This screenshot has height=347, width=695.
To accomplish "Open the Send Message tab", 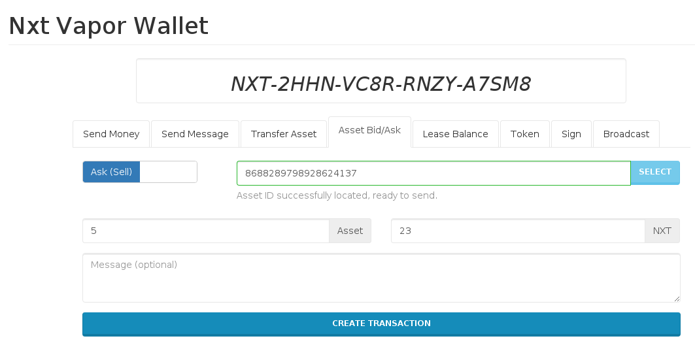I will tap(195, 134).
